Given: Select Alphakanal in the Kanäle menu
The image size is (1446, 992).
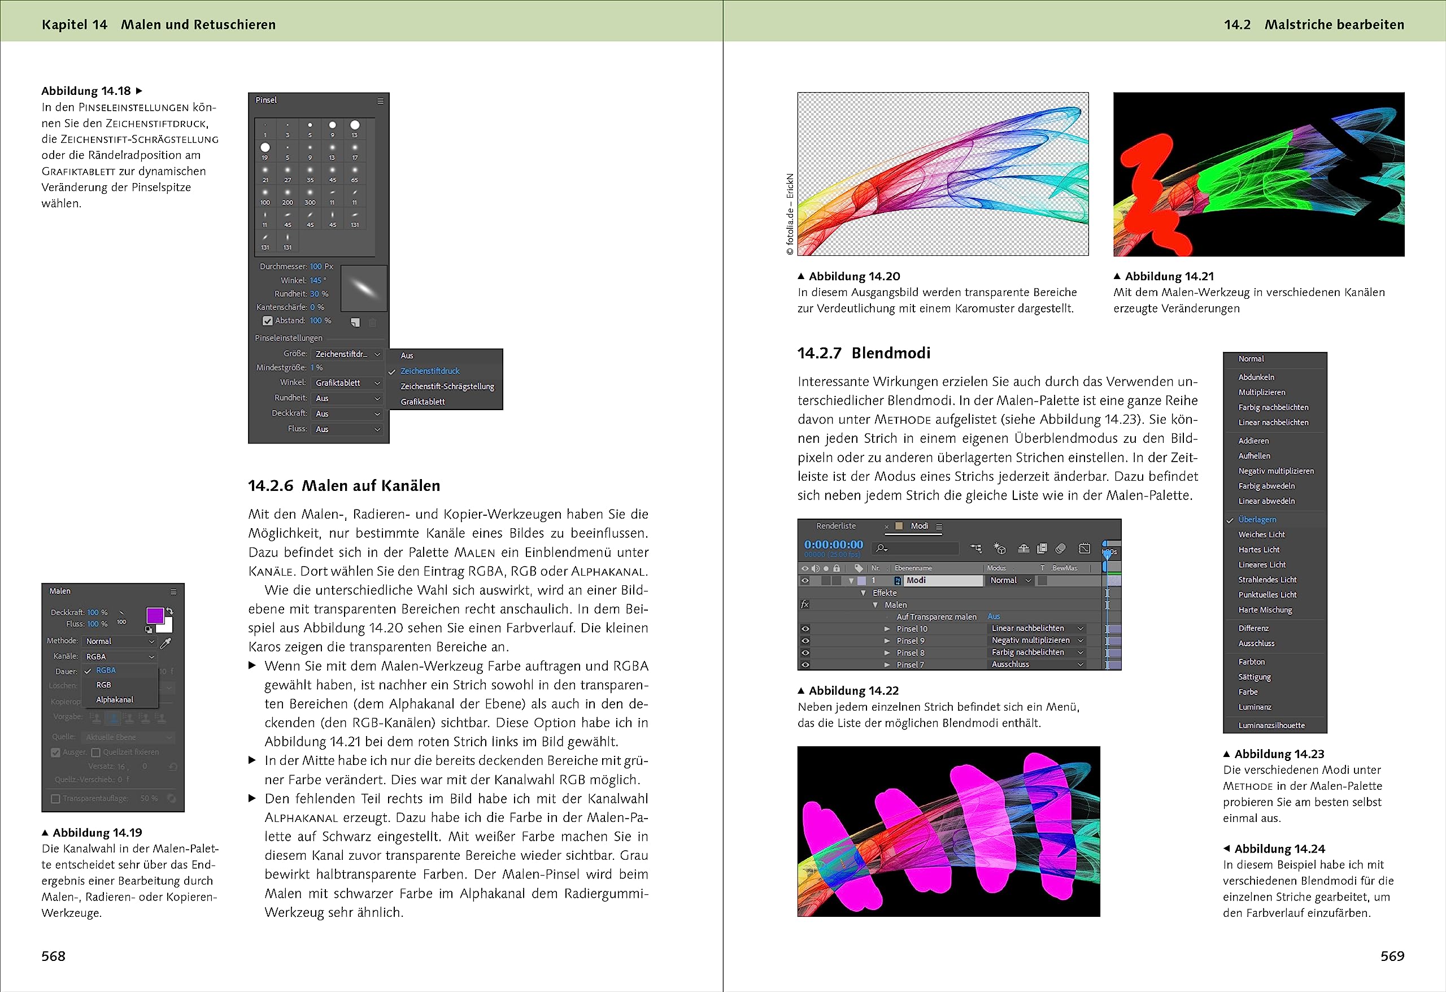Looking at the screenshot, I should [x=115, y=699].
